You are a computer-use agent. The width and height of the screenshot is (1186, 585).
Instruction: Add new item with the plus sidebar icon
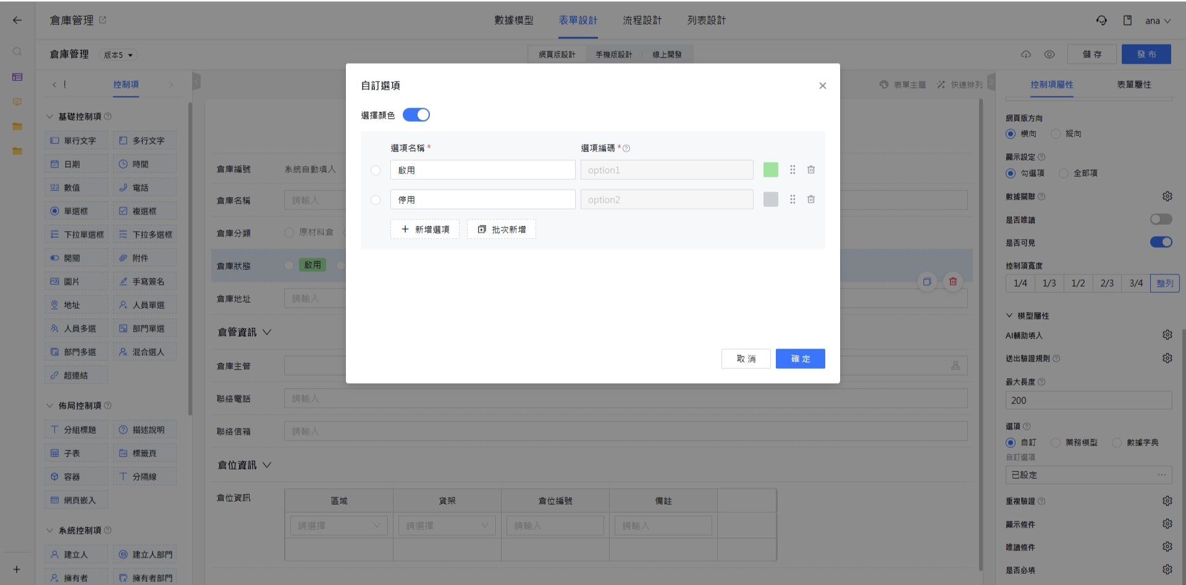point(17,569)
